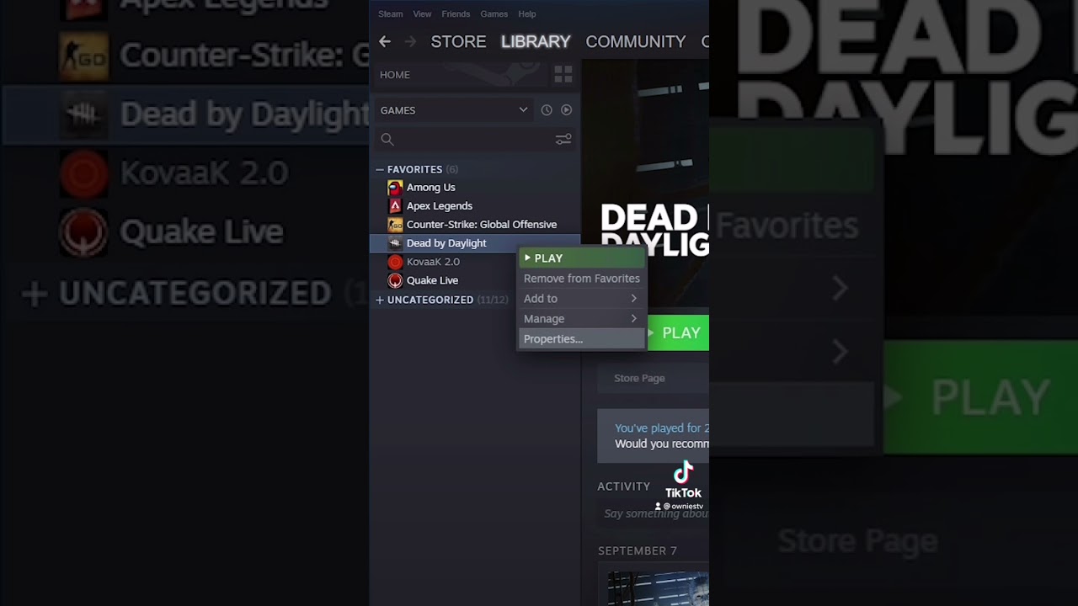Click the library search field
1078x606 pixels.
(x=473, y=140)
